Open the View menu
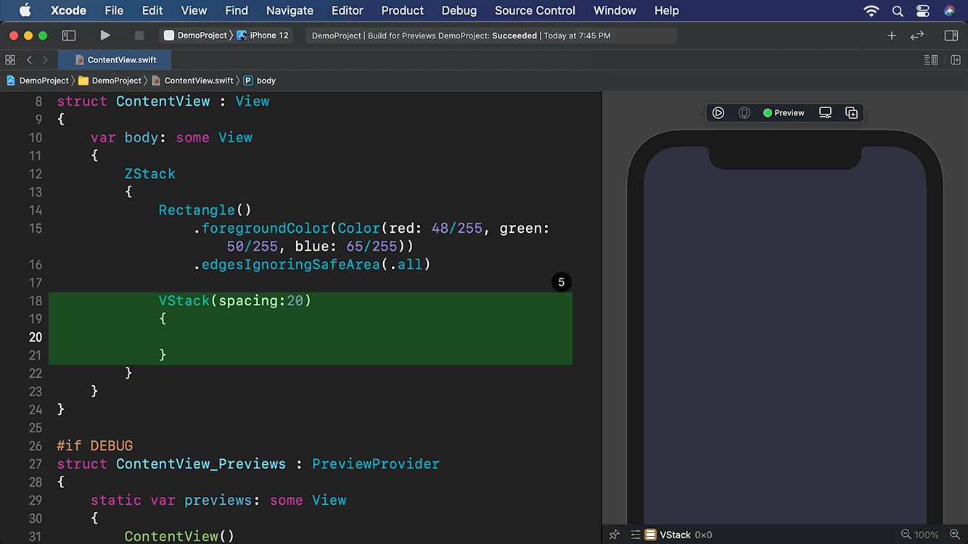 point(194,10)
